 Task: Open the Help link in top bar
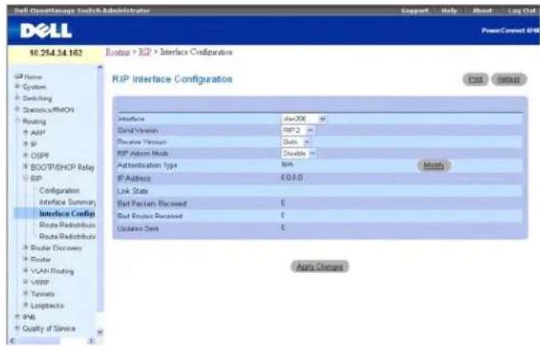point(449,10)
